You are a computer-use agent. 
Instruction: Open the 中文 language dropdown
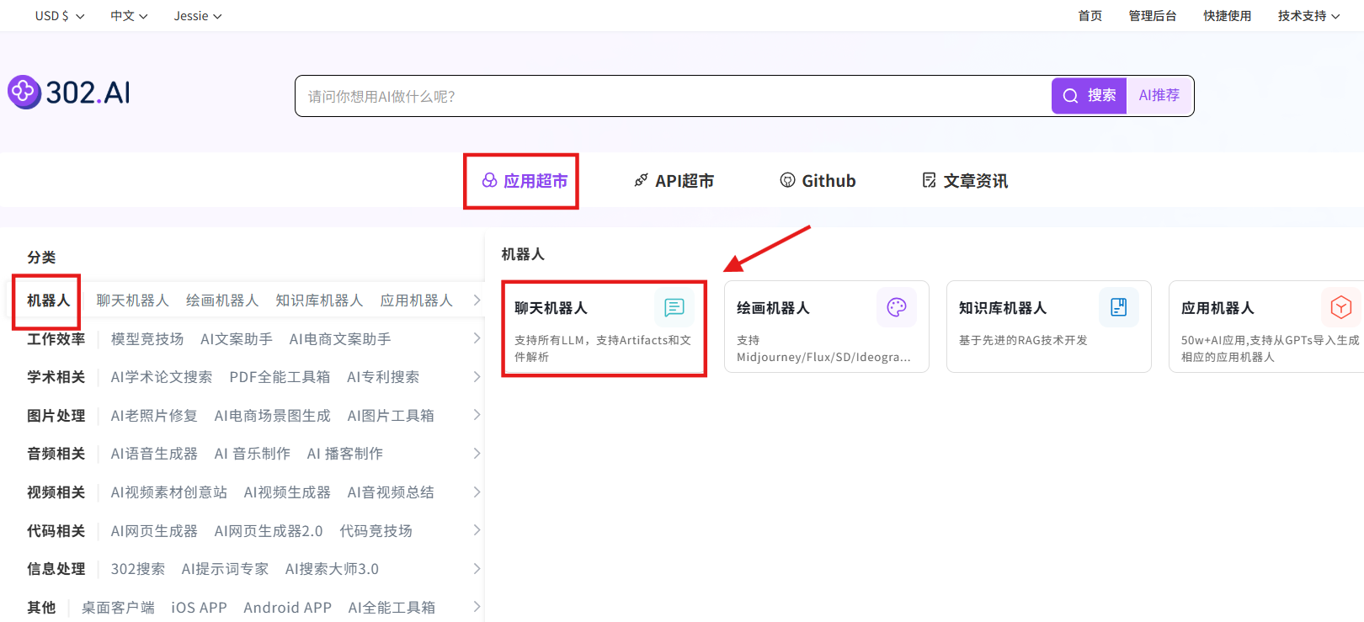[x=129, y=16]
